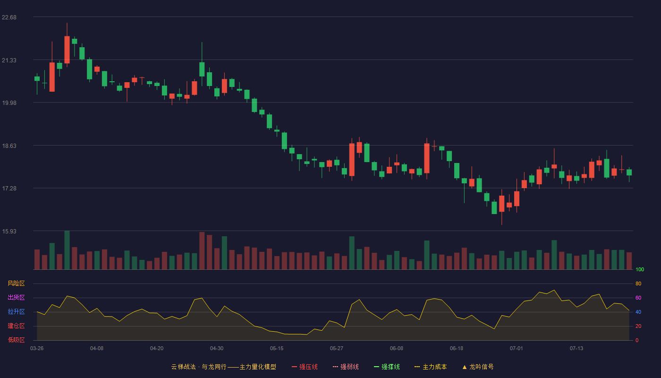Viewport: 661px width, 378px height.
Task: Click the 04-20 date label
Action: tap(157, 348)
